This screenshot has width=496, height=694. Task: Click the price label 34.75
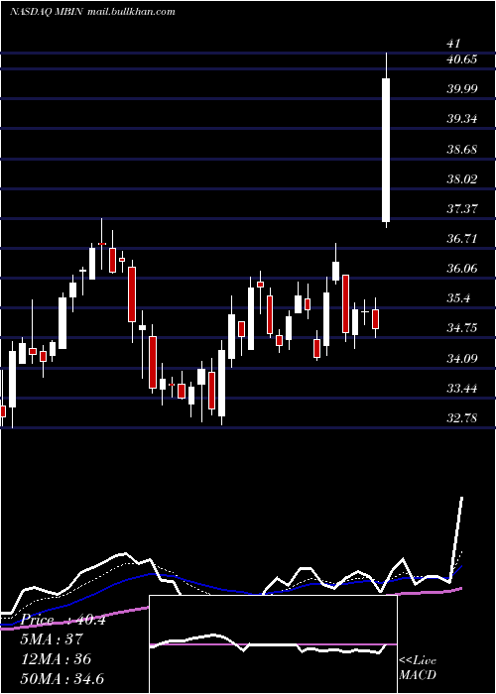click(462, 328)
